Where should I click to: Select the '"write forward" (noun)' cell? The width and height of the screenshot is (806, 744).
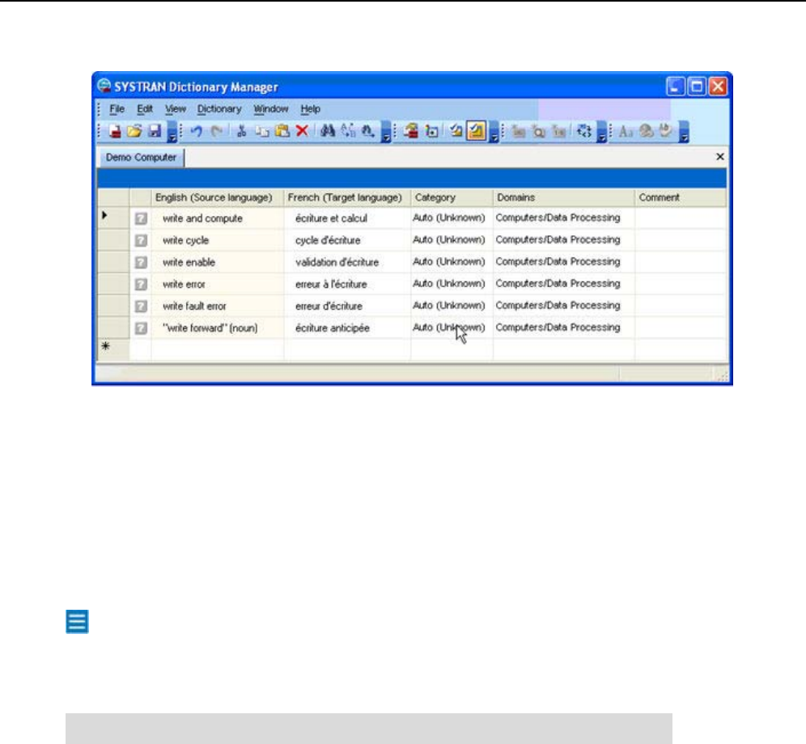click(x=218, y=328)
